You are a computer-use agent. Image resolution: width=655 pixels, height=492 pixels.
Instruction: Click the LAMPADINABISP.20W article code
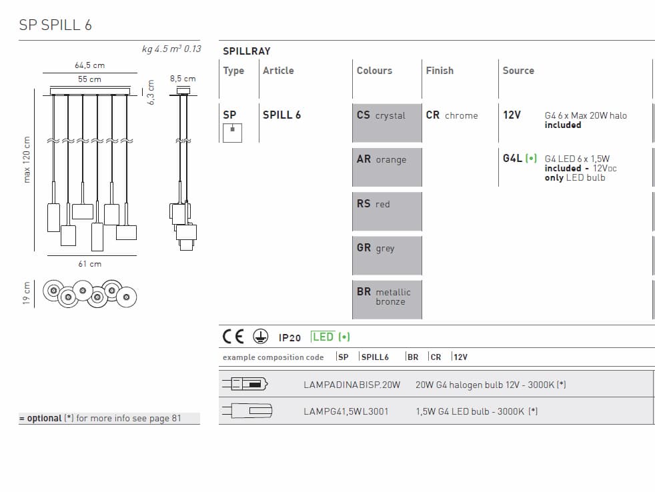click(x=352, y=385)
